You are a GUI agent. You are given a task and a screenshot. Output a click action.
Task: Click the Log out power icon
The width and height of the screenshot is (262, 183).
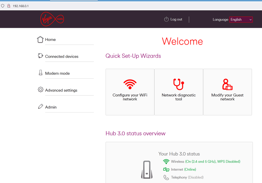click(166, 19)
